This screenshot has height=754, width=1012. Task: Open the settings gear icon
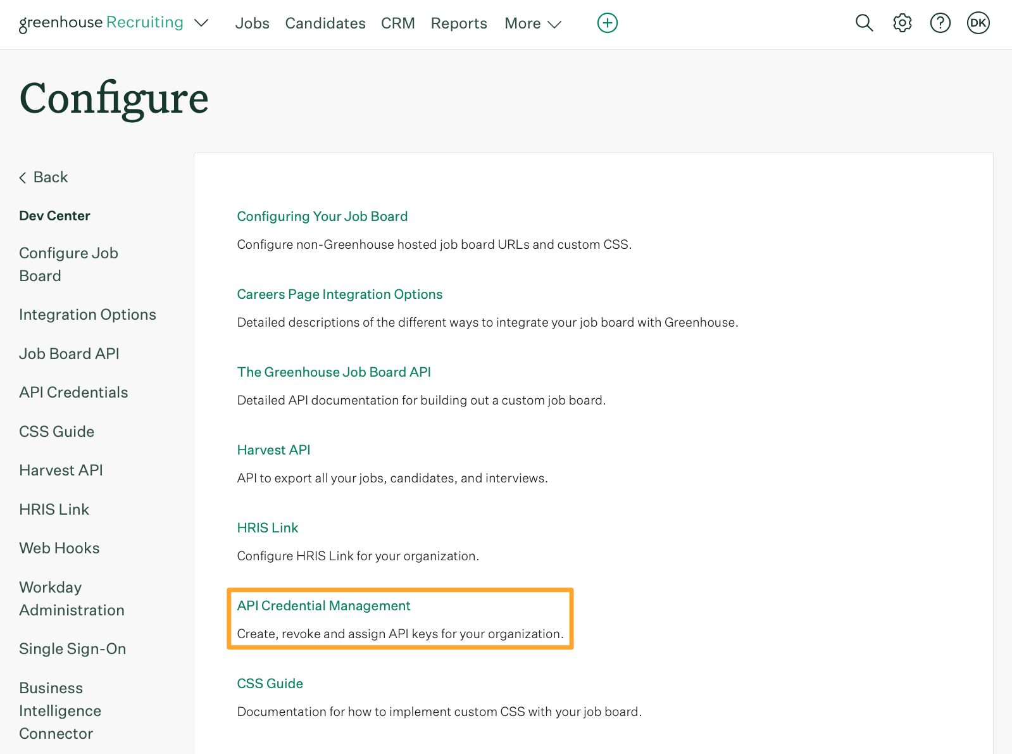pyautogui.click(x=903, y=23)
